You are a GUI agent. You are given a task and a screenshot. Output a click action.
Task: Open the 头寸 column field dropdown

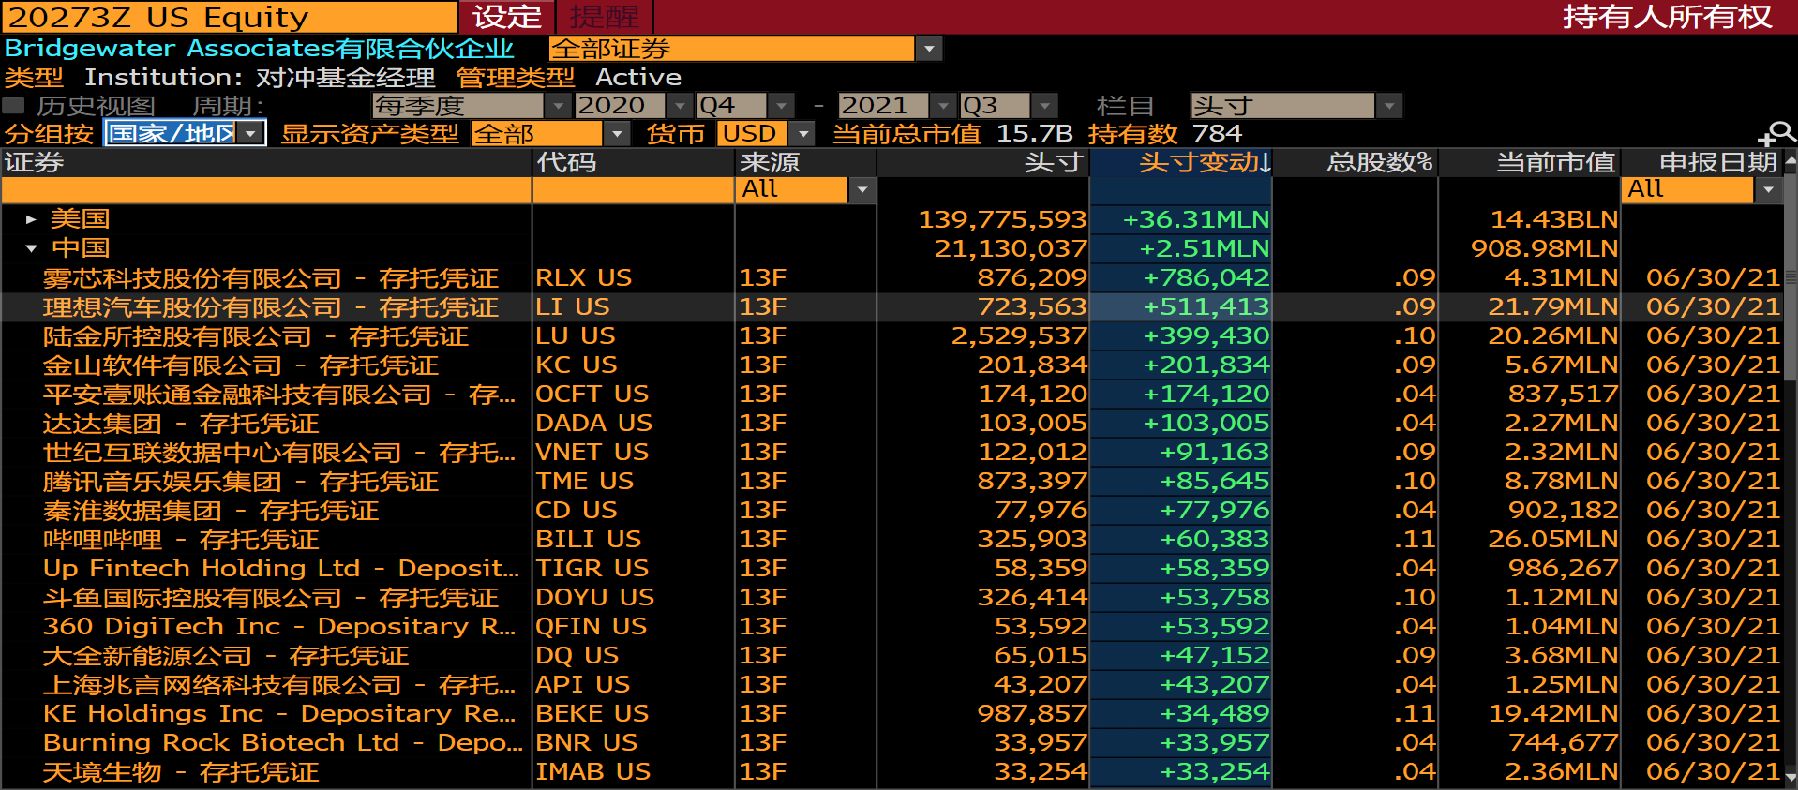pos(1389,106)
